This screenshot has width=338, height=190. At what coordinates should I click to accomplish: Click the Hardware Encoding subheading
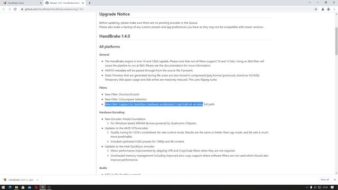tap(111, 112)
